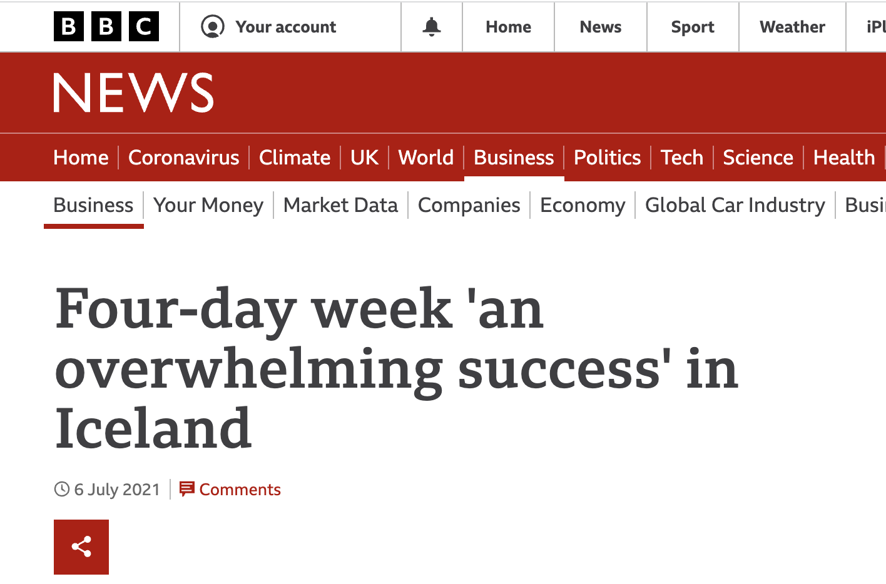Select the Coronavirus news section
This screenshot has width=886, height=584.
tap(184, 158)
